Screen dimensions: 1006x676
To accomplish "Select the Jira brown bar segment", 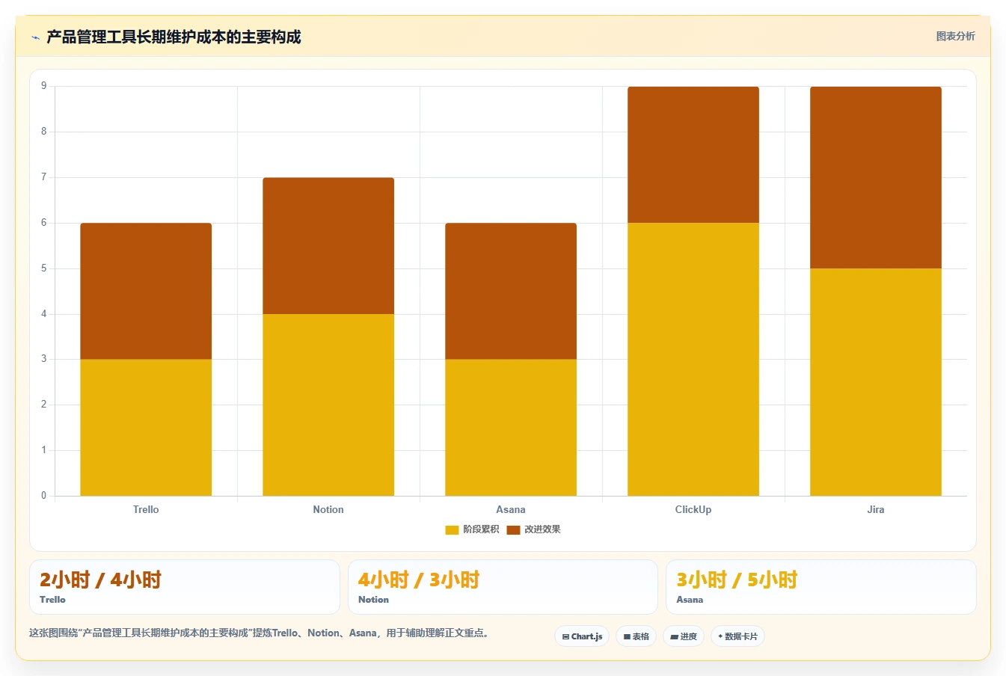I will [876, 177].
